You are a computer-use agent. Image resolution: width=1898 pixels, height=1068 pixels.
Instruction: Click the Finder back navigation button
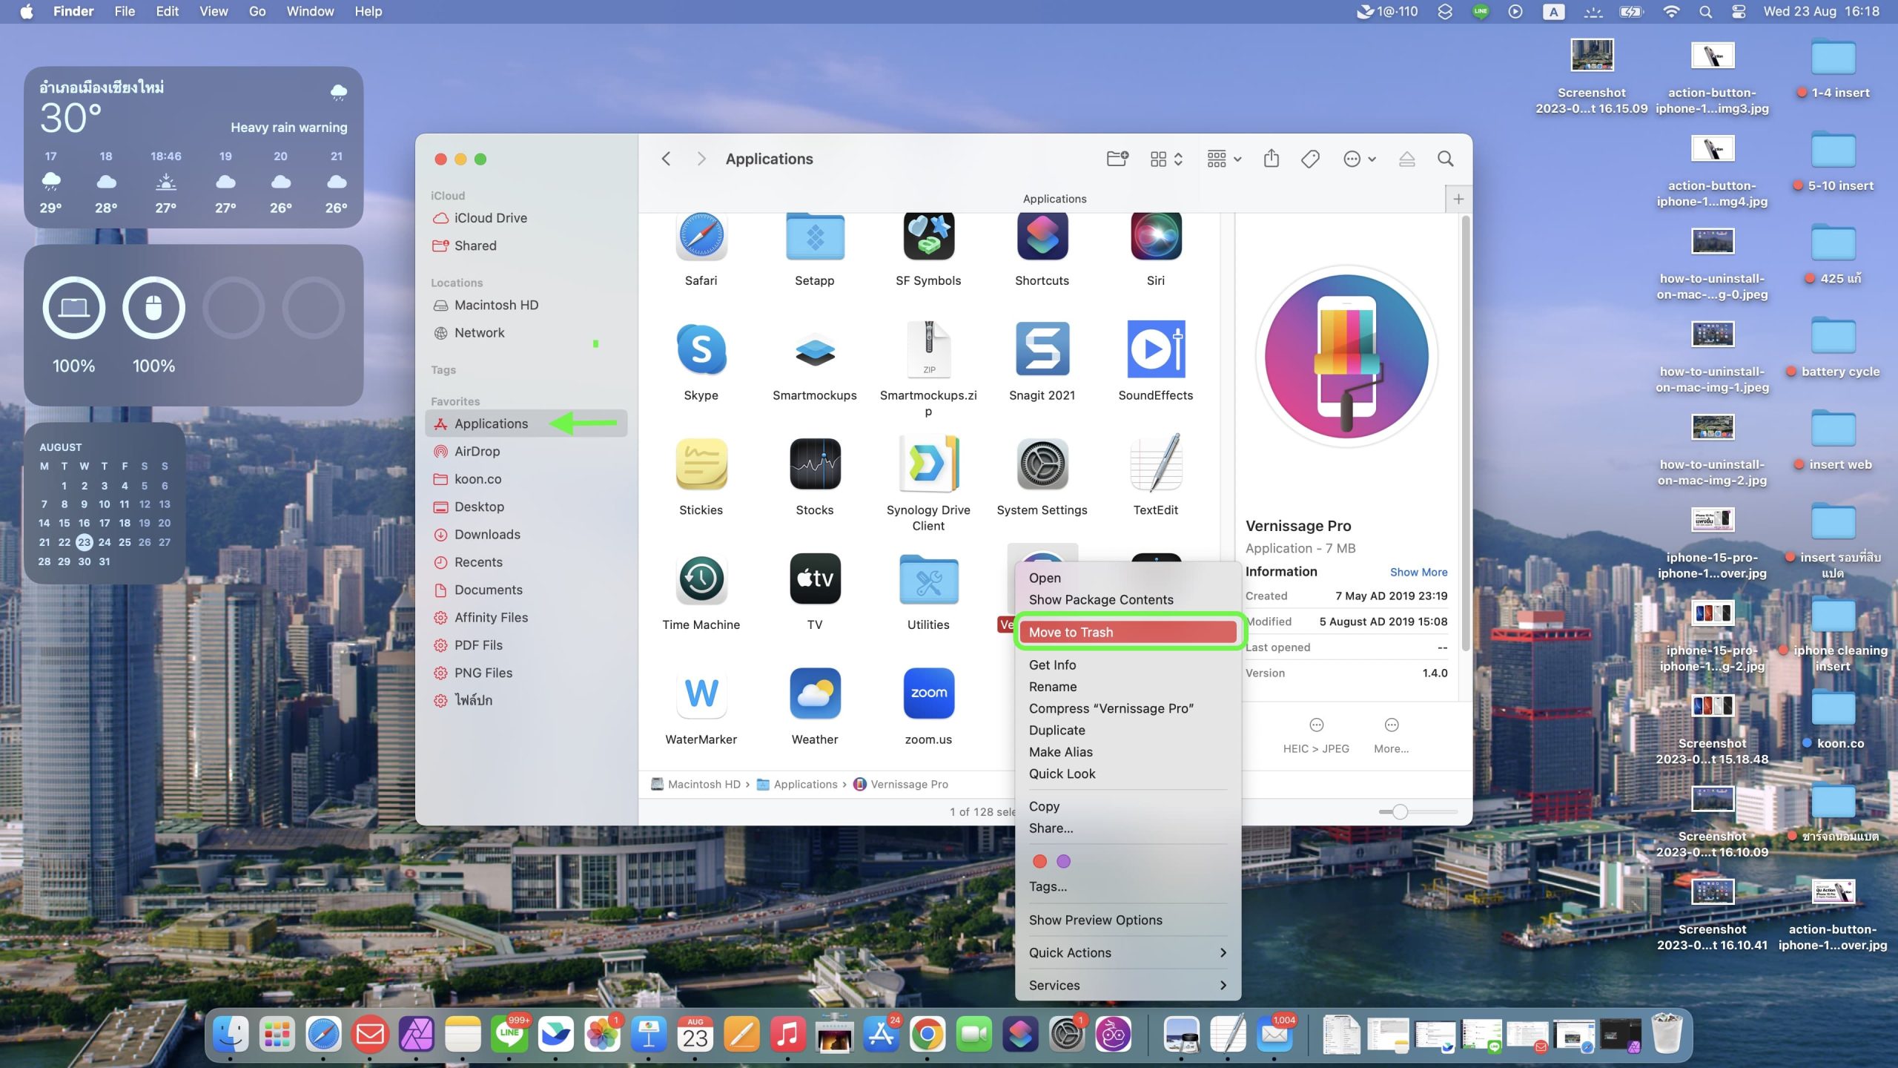666,159
